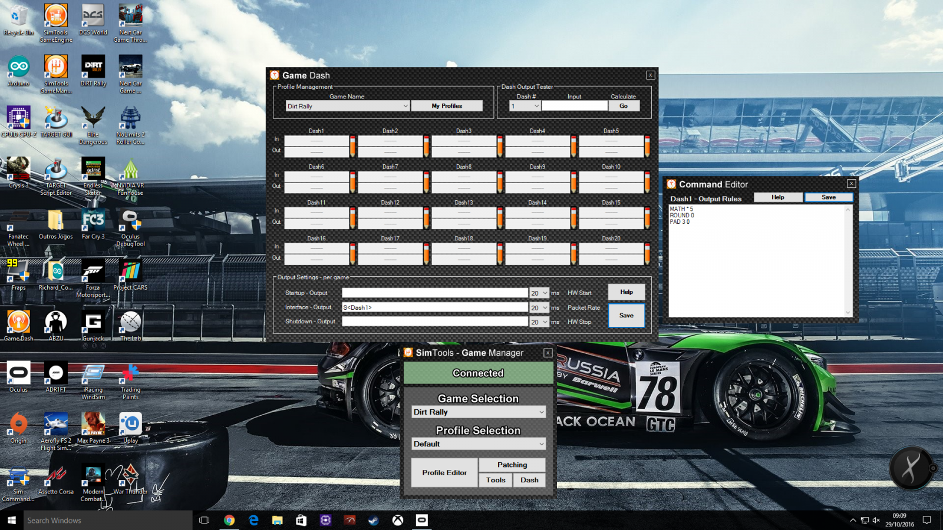Open CPUID CPU-Z desktop icon
The image size is (943, 530).
pos(18,122)
